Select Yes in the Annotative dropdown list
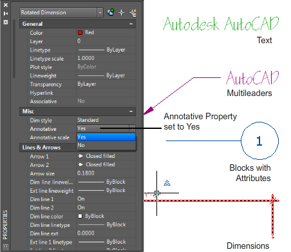291x252 pixels. (x=106, y=137)
